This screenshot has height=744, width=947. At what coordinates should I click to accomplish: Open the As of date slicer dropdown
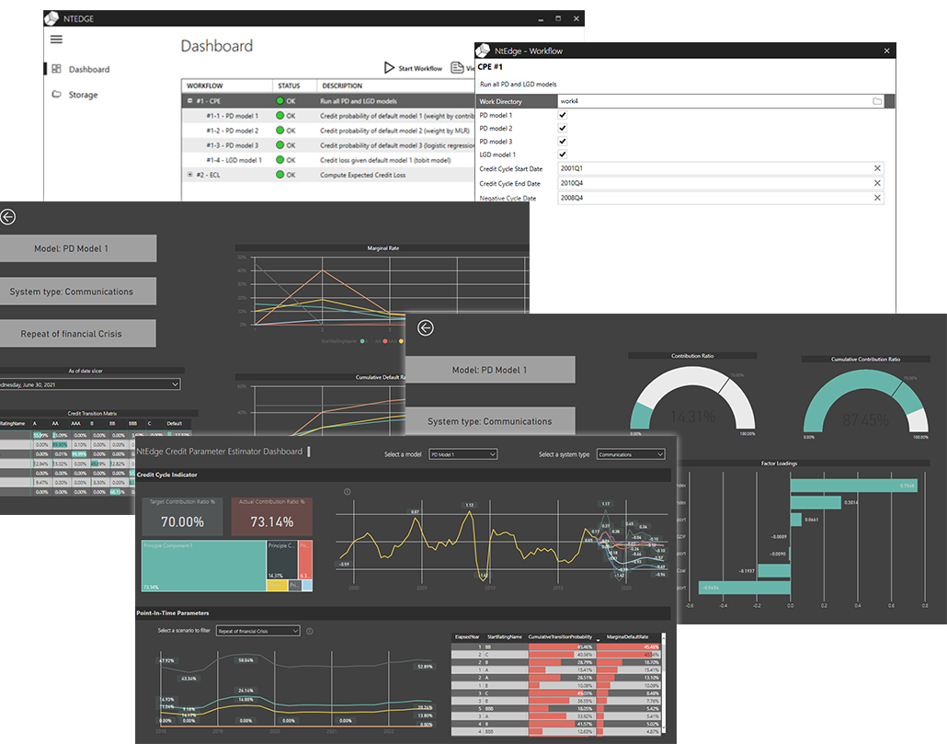[x=90, y=384]
